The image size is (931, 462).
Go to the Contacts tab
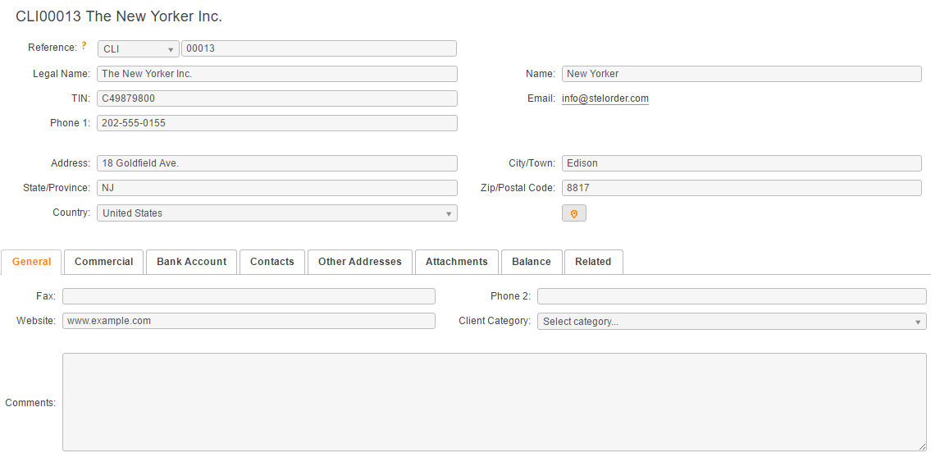(272, 262)
